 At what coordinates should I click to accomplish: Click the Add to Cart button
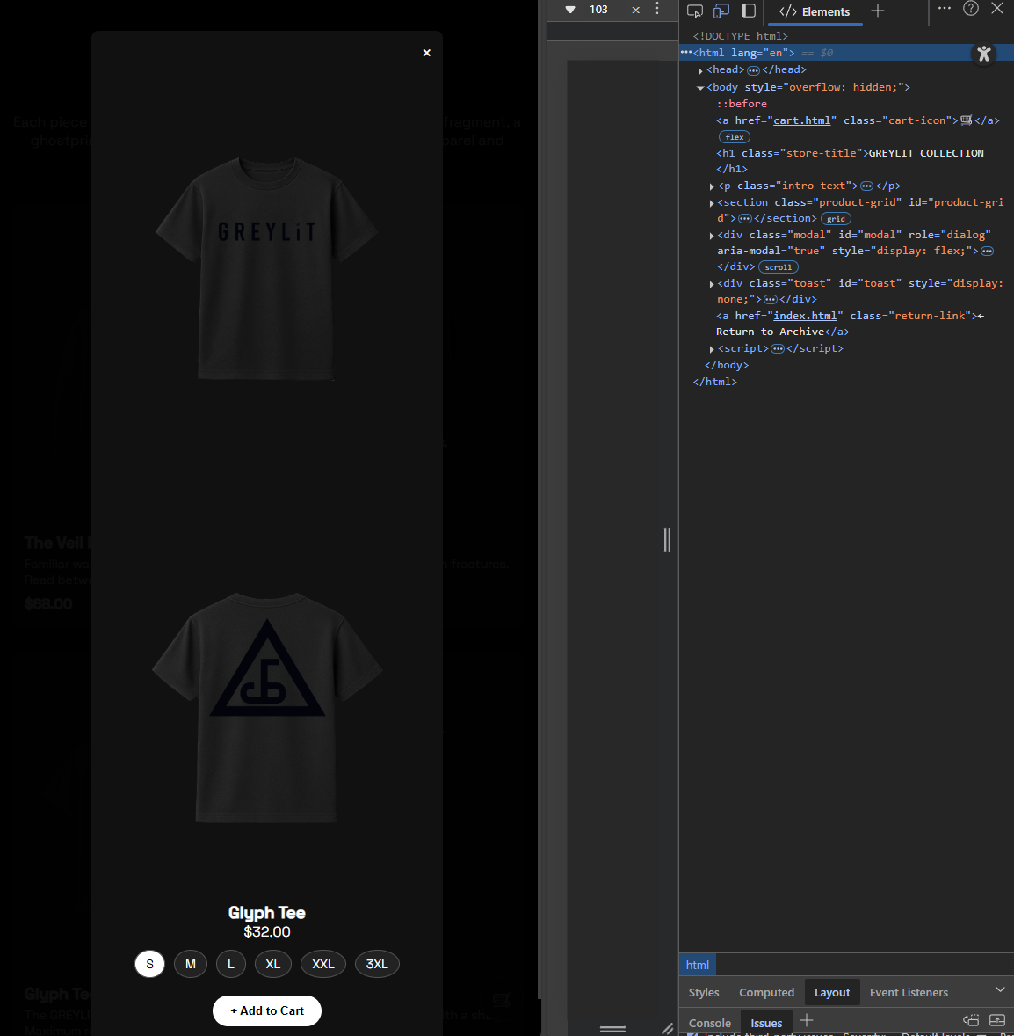(266, 1010)
